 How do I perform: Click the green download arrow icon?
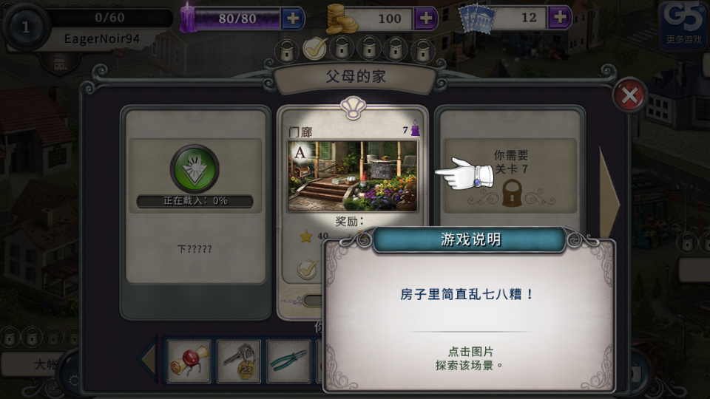tap(195, 168)
